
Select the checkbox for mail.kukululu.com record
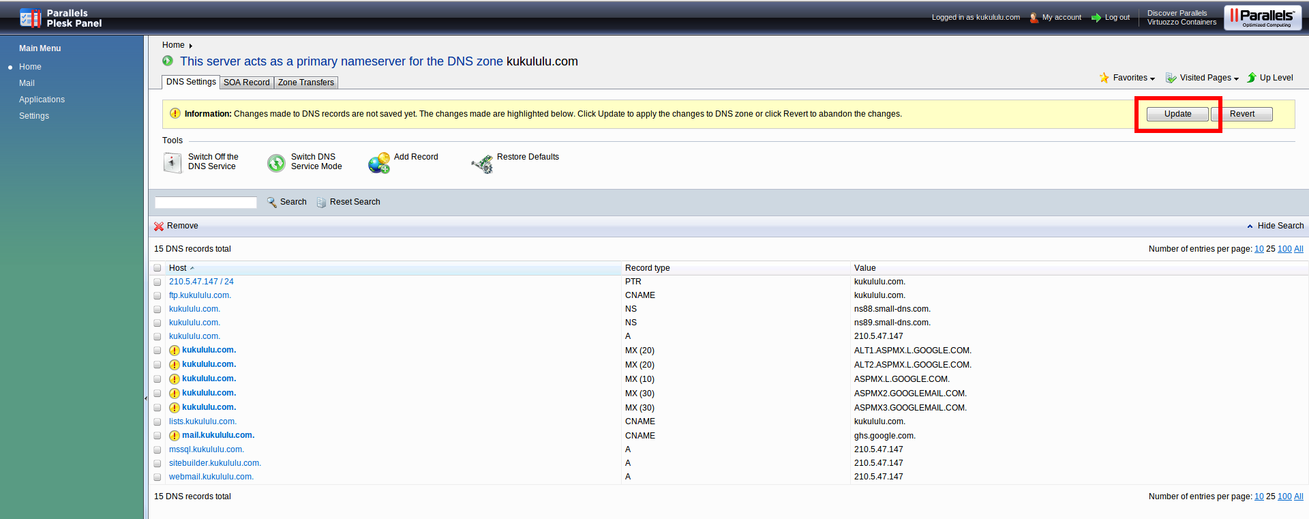click(157, 436)
